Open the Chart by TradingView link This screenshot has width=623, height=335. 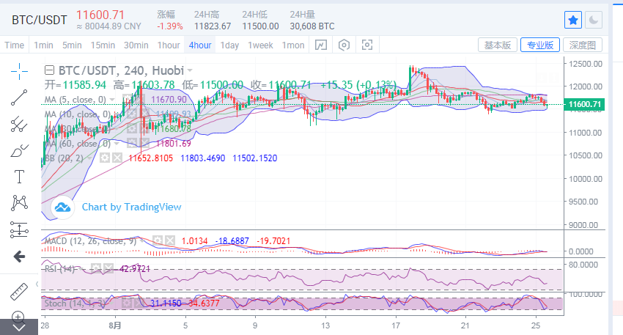131,207
